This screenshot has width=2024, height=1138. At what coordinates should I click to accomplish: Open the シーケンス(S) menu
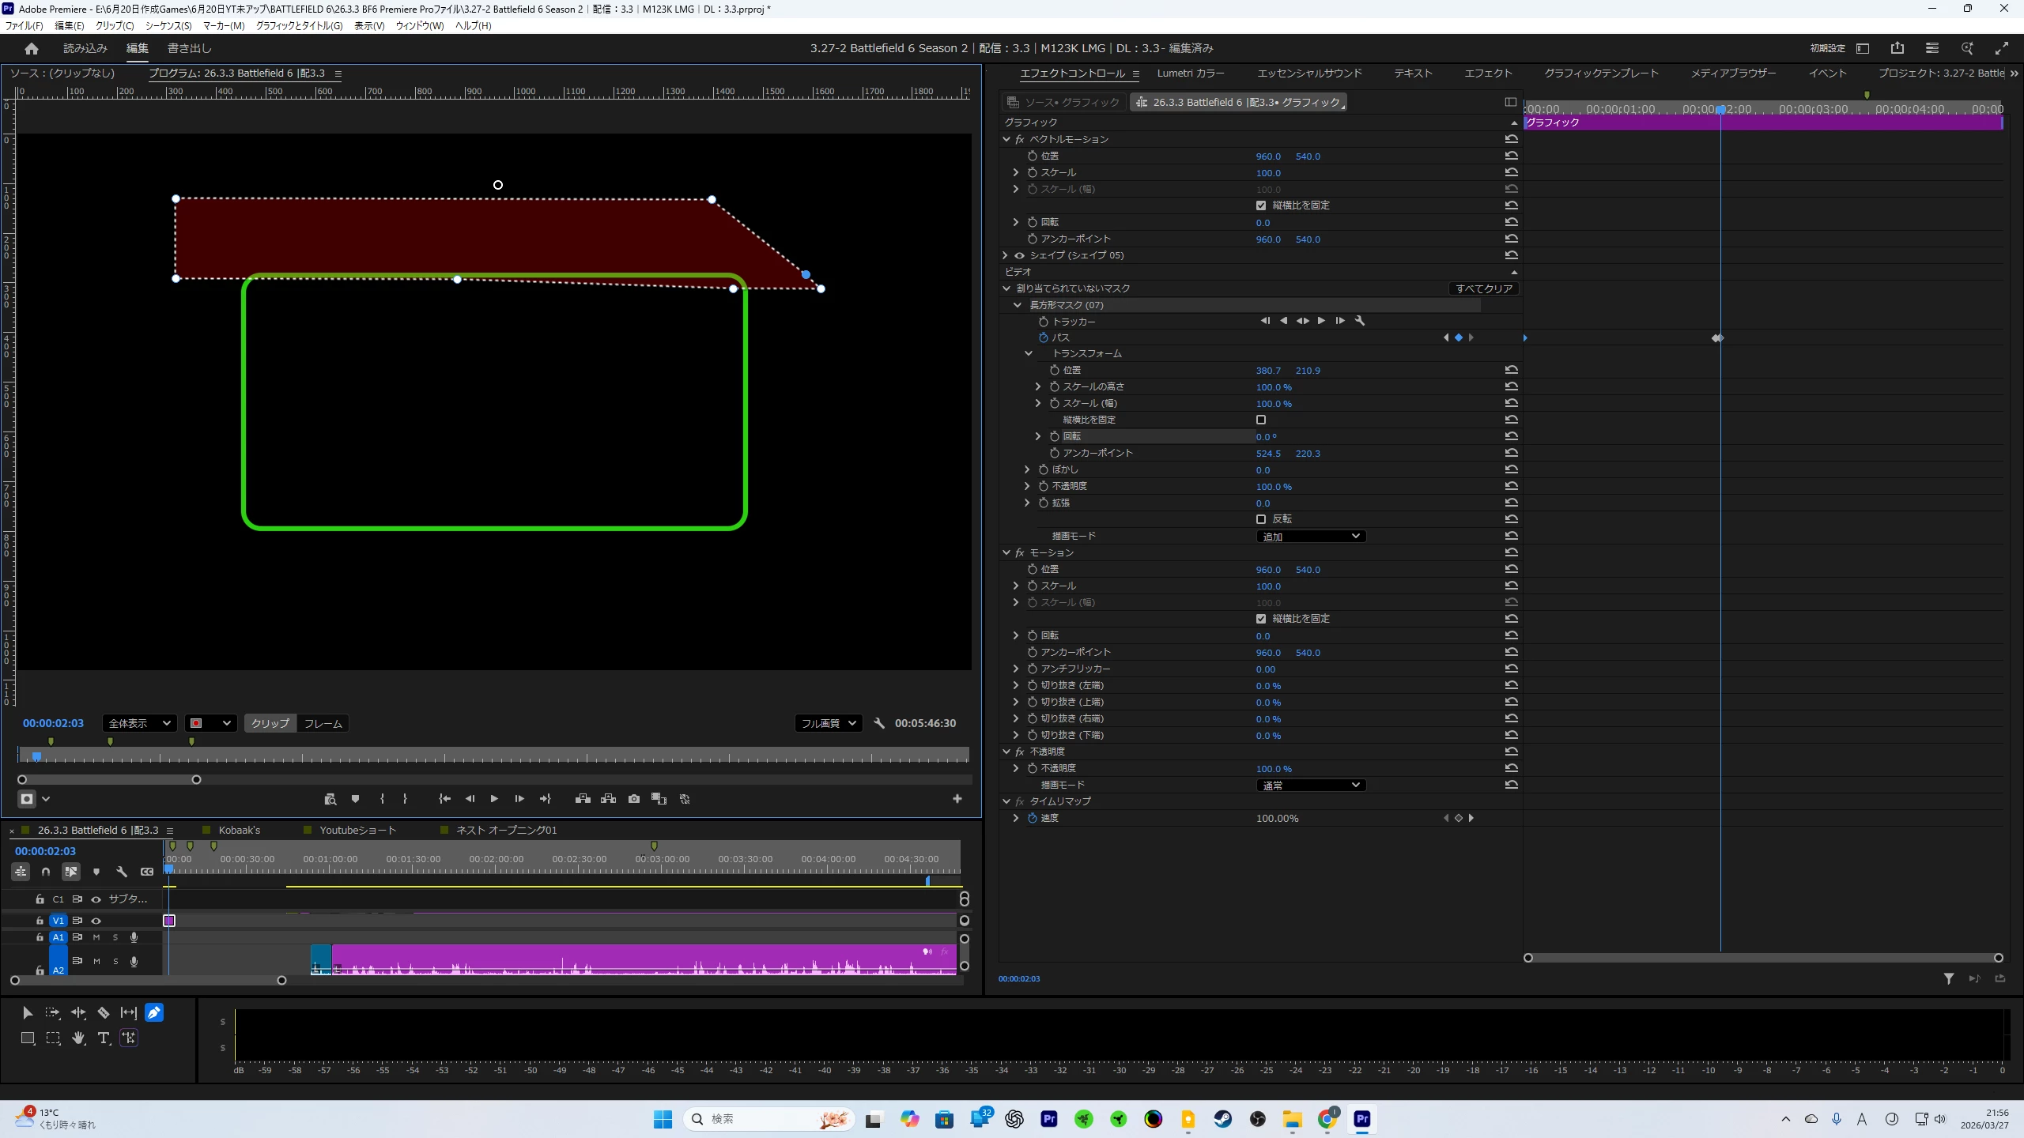tap(168, 25)
